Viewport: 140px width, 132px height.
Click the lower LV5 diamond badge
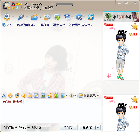(x=108, y=98)
